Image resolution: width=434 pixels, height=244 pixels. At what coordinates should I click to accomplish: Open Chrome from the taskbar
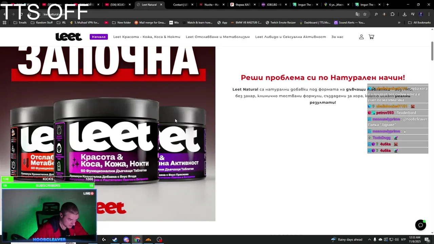137,240
